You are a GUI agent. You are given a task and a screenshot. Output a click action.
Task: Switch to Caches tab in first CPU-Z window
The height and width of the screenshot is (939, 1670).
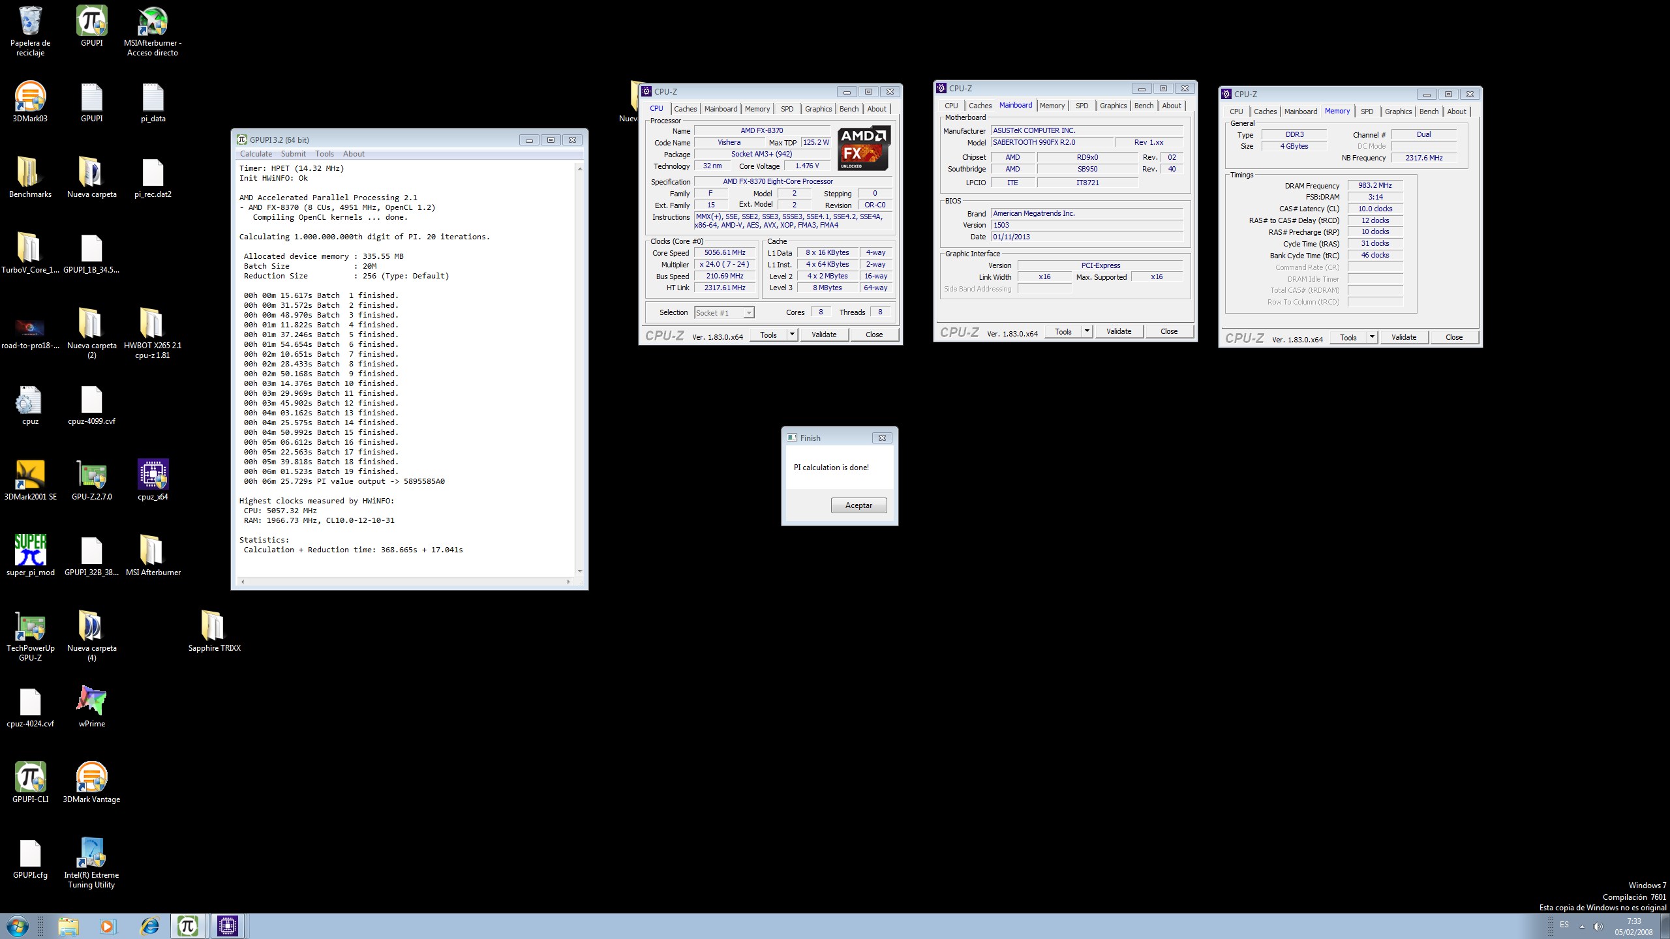[685, 109]
